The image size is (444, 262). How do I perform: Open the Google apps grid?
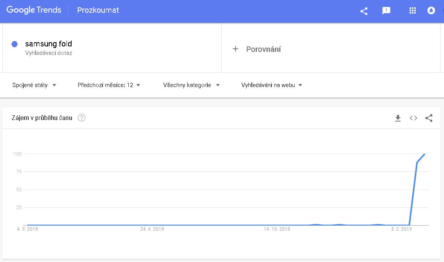click(412, 11)
